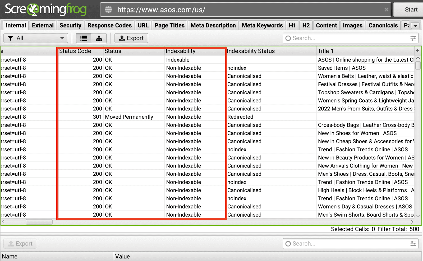Click the globe icon in URL bar
This screenshot has width=423, height=261.
pos(108,10)
